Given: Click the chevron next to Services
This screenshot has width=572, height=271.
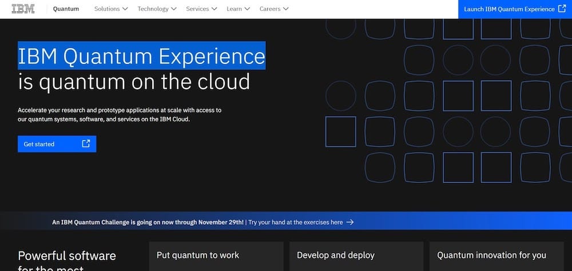Looking at the screenshot, I should pos(214,9).
